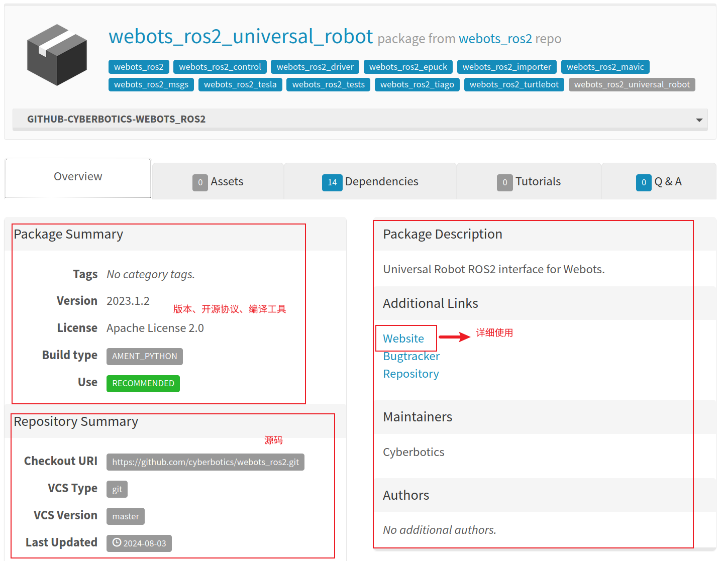Click the Package Summary heading
This screenshot has width=721, height=561.
pos(68,234)
